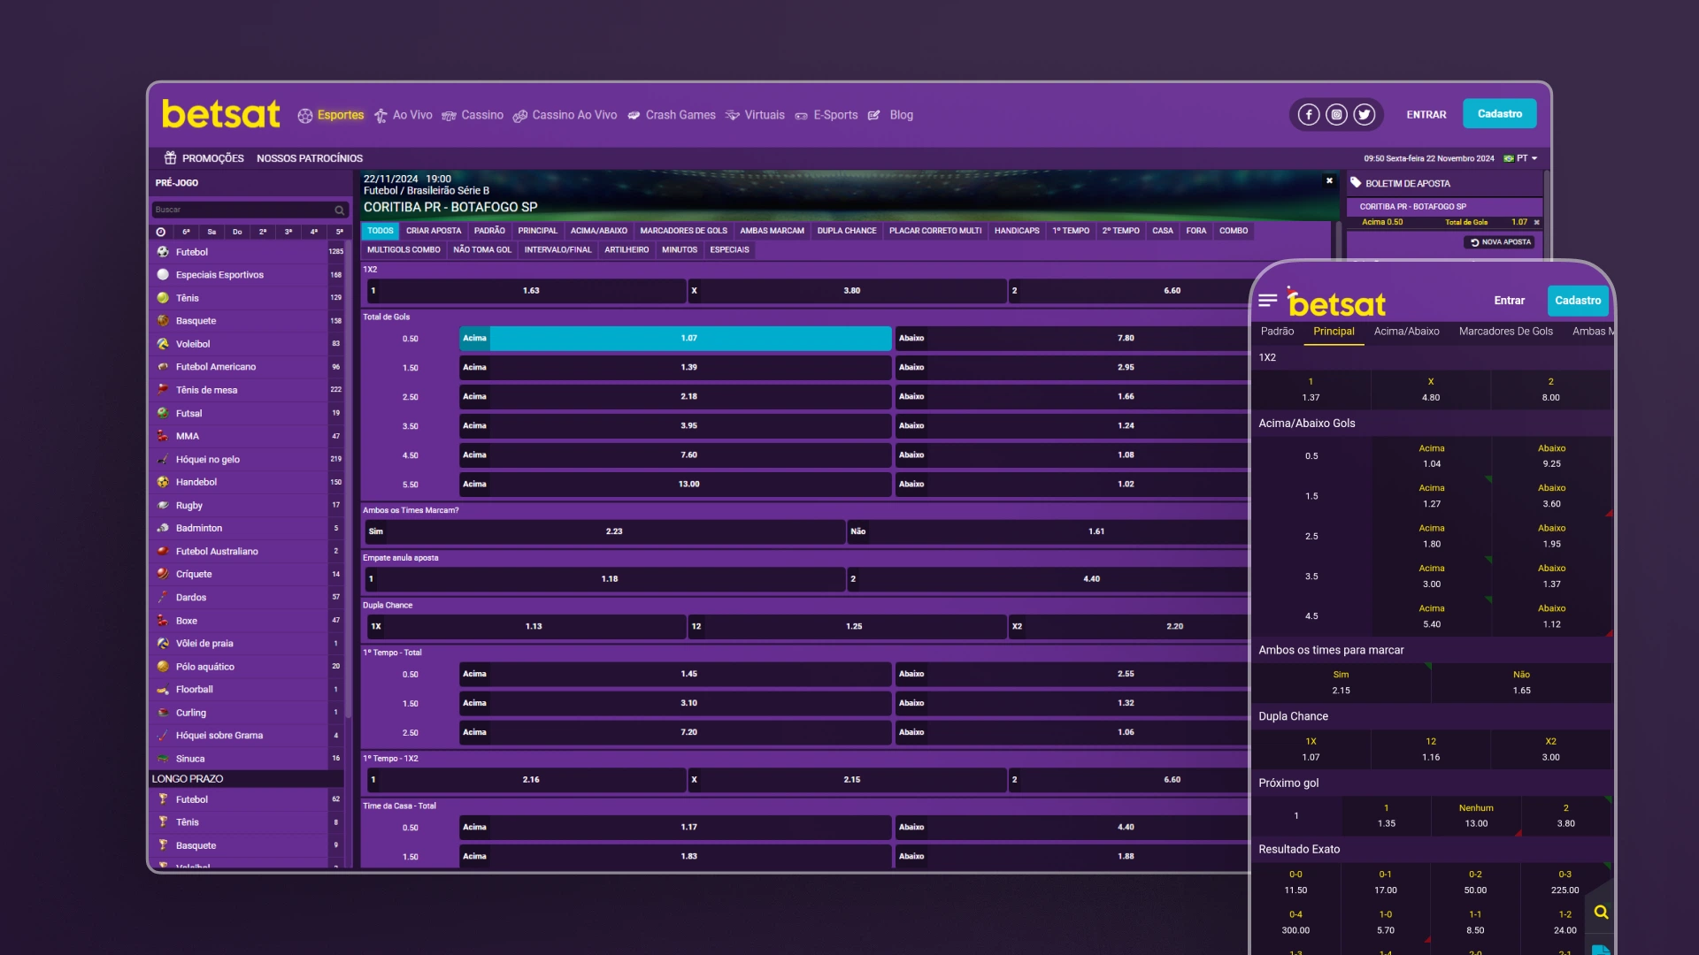The height and width of the screenshot is (955, 1699).
Task: Open Nossos Patrocínios link
Action: click(310, 158)
